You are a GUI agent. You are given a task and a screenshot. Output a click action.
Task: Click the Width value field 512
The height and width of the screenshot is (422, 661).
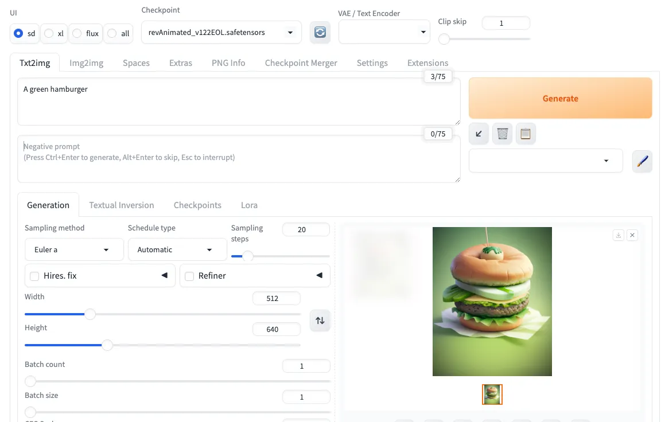[277, 298]
